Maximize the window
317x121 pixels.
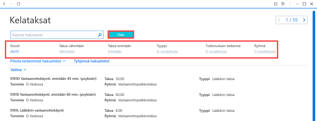(x=304, y=4)
